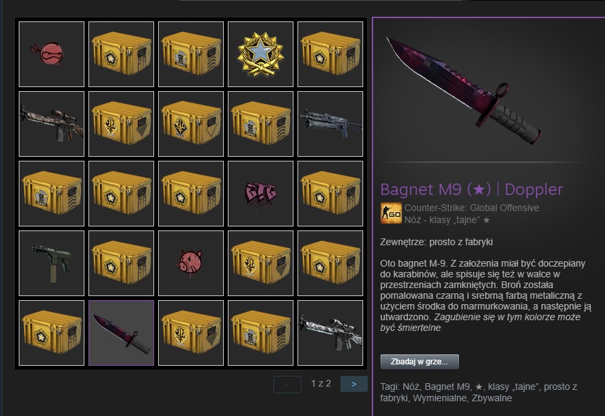Viewport: 605px width, 416px height.
Task: Select the red ninja graffiti item
Action: point(52,54)
